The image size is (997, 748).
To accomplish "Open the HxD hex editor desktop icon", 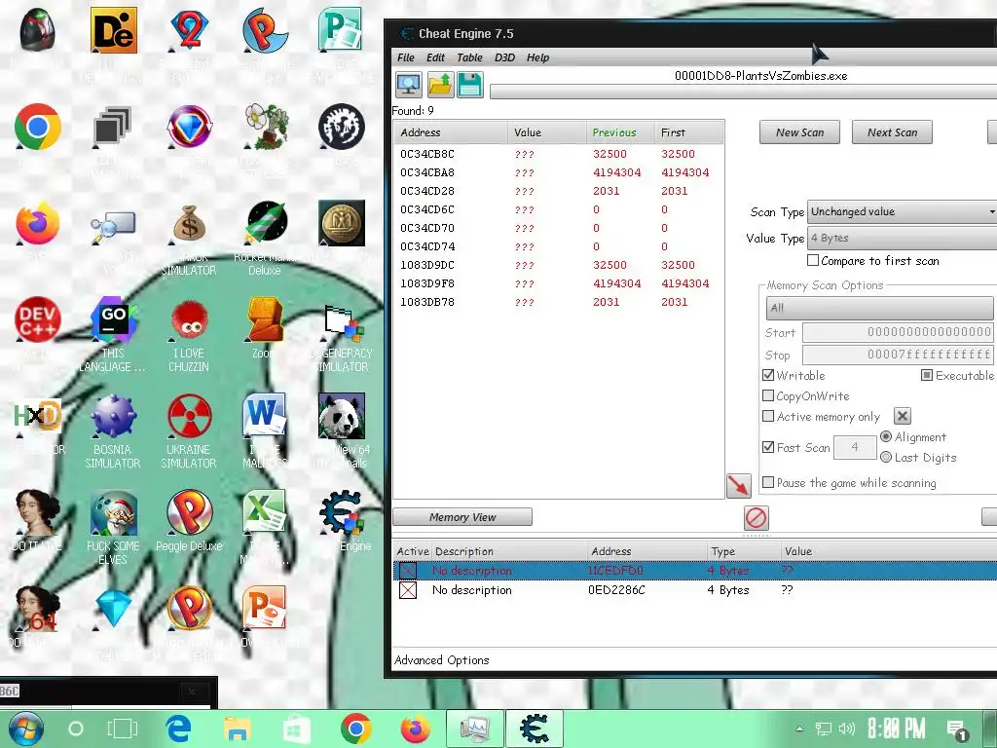I will pyautogui.click(x=38, y=416).
